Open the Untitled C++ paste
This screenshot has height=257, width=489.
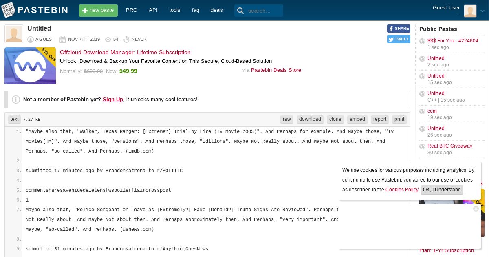(x=436, y=93)
